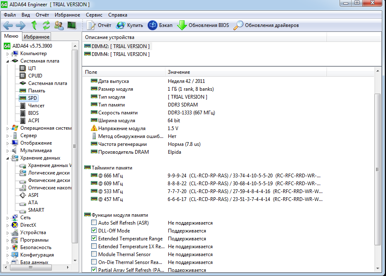Click the Бэкап backup toolbar button
The image size is (386, 276).
point(160,25)
